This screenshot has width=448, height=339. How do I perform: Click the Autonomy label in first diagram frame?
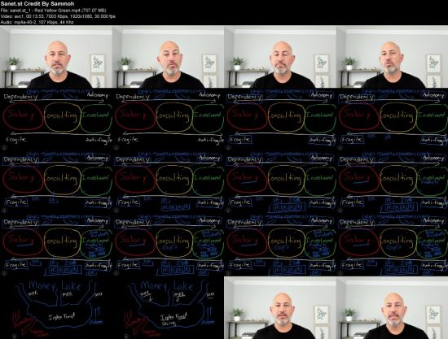point(98,95)
